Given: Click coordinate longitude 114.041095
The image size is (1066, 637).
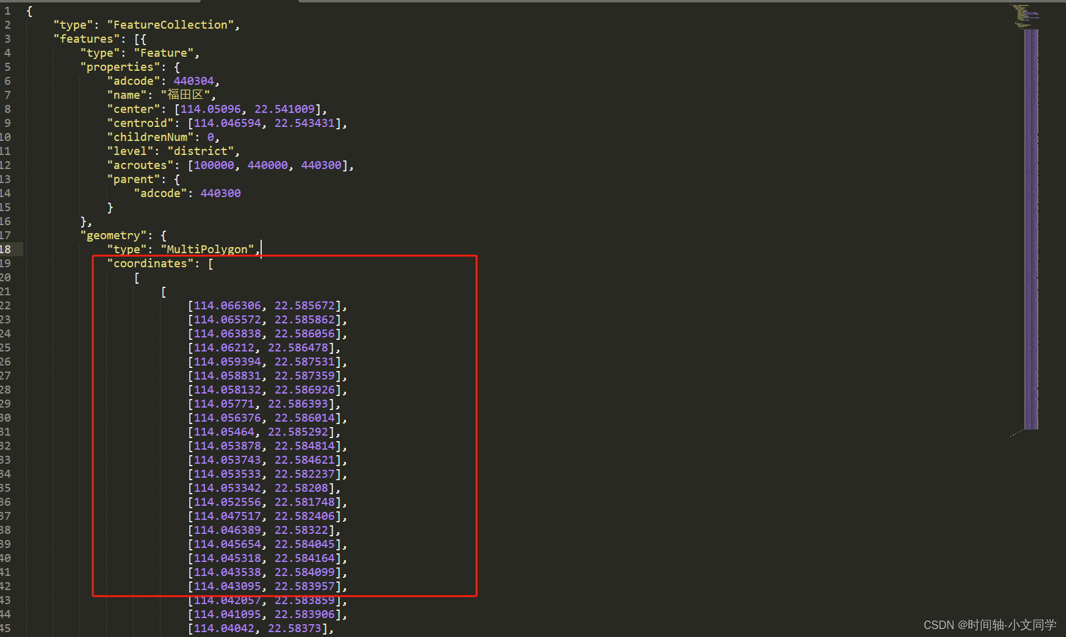Looking at the screenshot, I should coord(227,614).
